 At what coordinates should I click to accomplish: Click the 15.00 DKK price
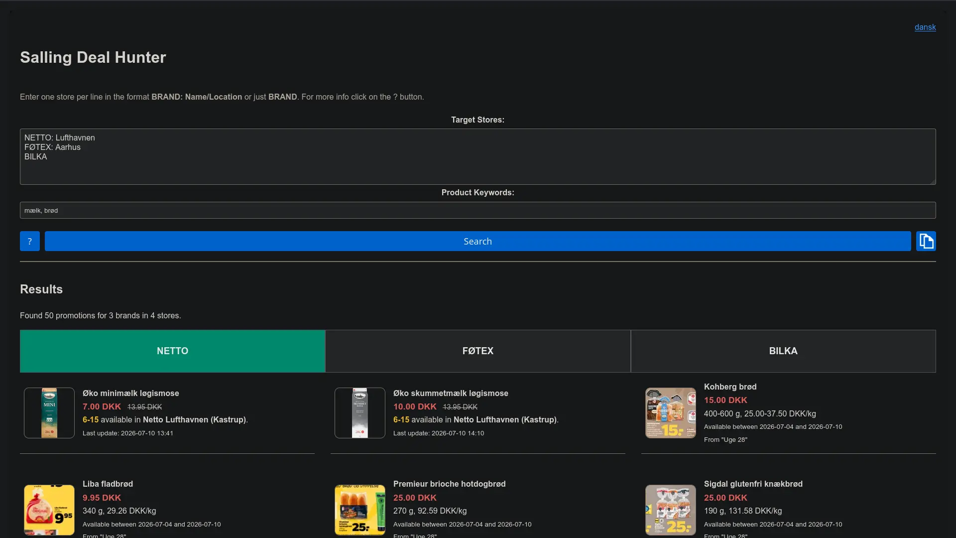(x=725, y=400)
